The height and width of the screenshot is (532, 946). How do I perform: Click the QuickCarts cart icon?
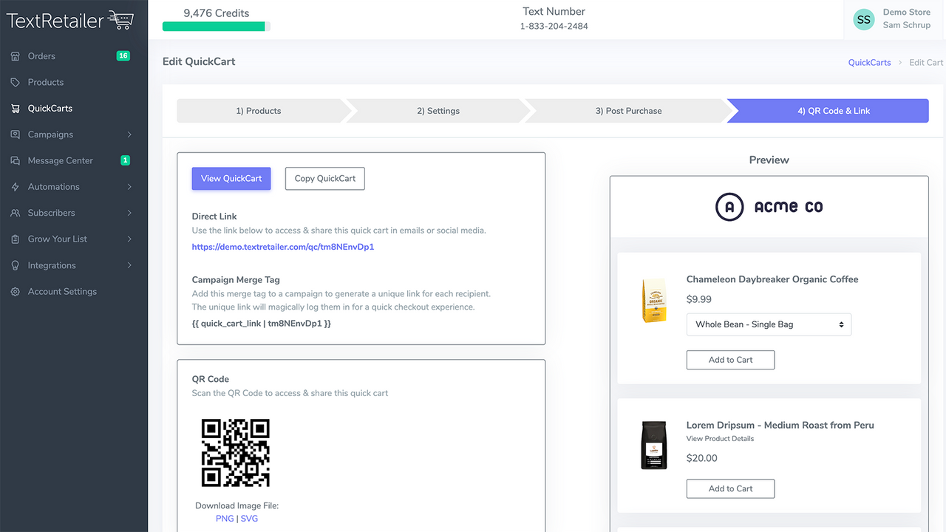pyautogui.click(x=16, y=109)
